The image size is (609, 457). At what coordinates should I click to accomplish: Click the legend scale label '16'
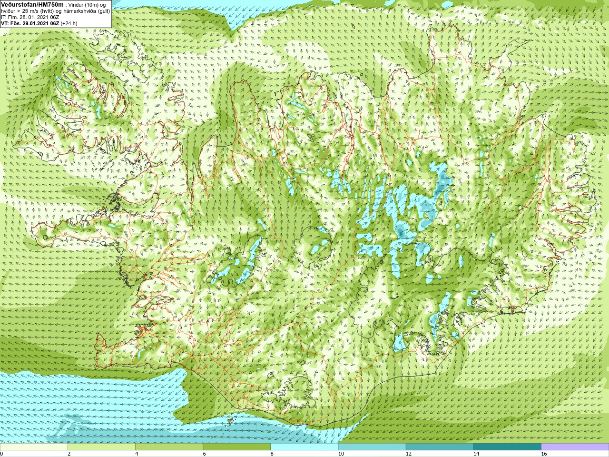click(544, 454)
